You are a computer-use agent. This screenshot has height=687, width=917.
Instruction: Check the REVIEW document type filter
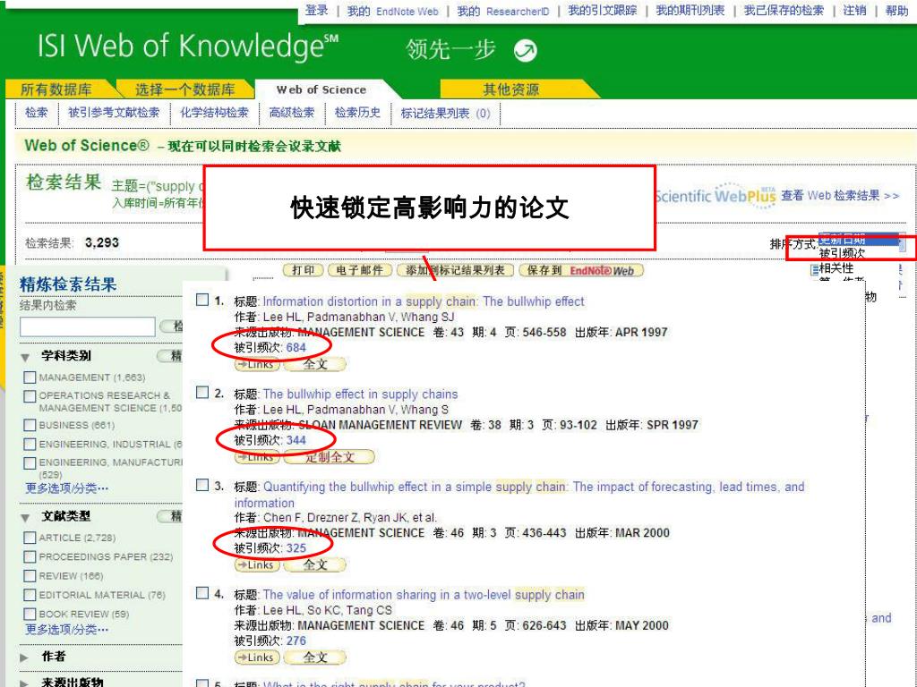tap(30, 576)
